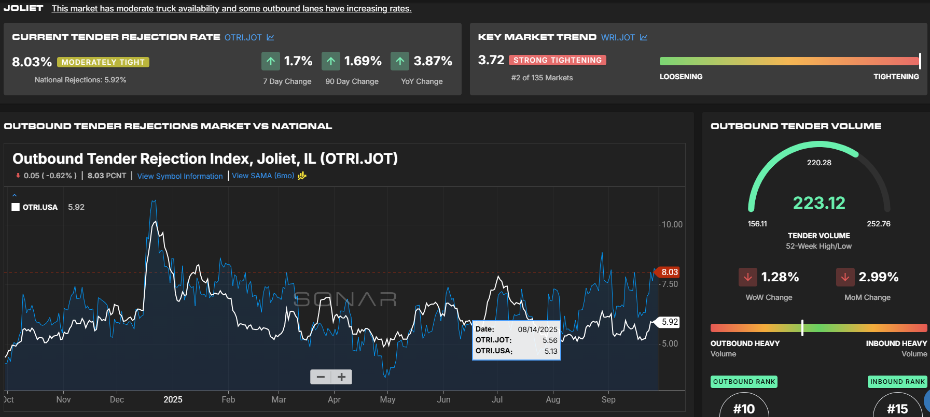Click the YoY Change up-arrow icon

[400, 61]
